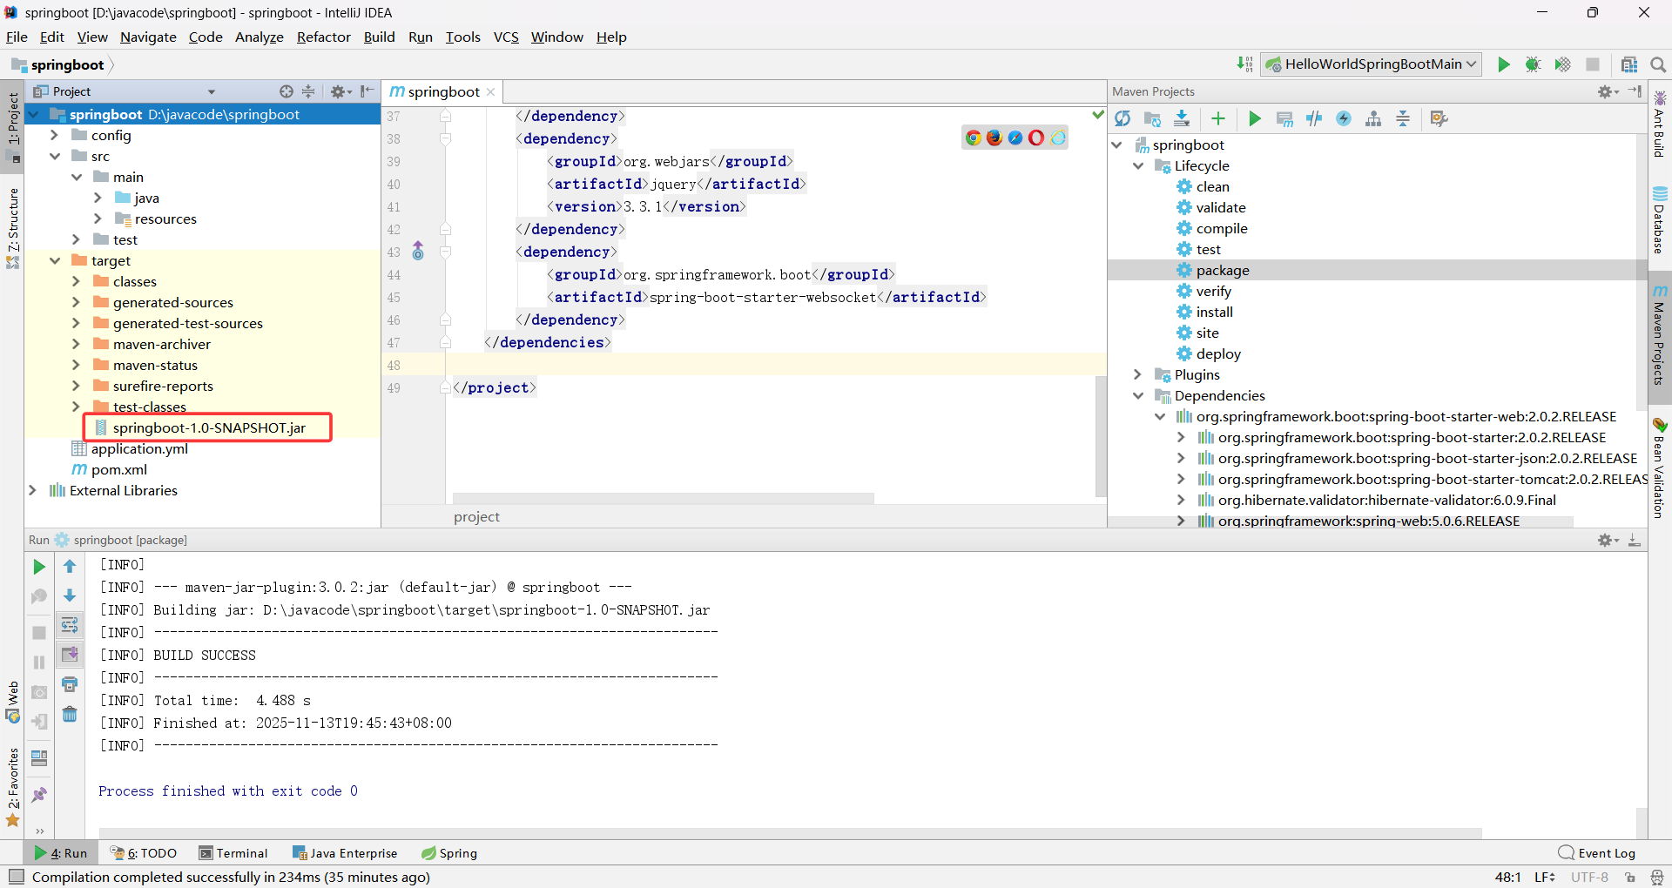Click Down the Stack Trace arrow
The width and height of the screenshot is (1672, 888).
tap(70, 596)
